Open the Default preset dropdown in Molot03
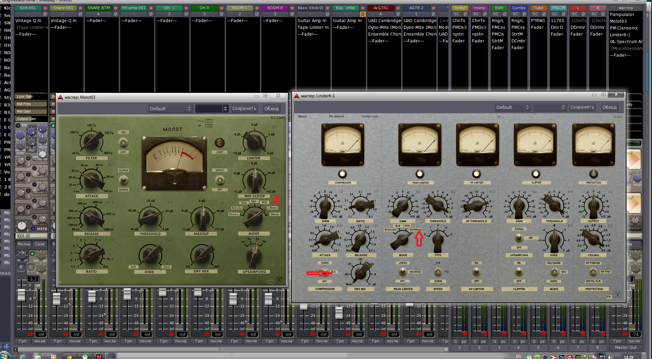Image resolution: width=652 pixels, height=359 pixels. coord(170,108)
